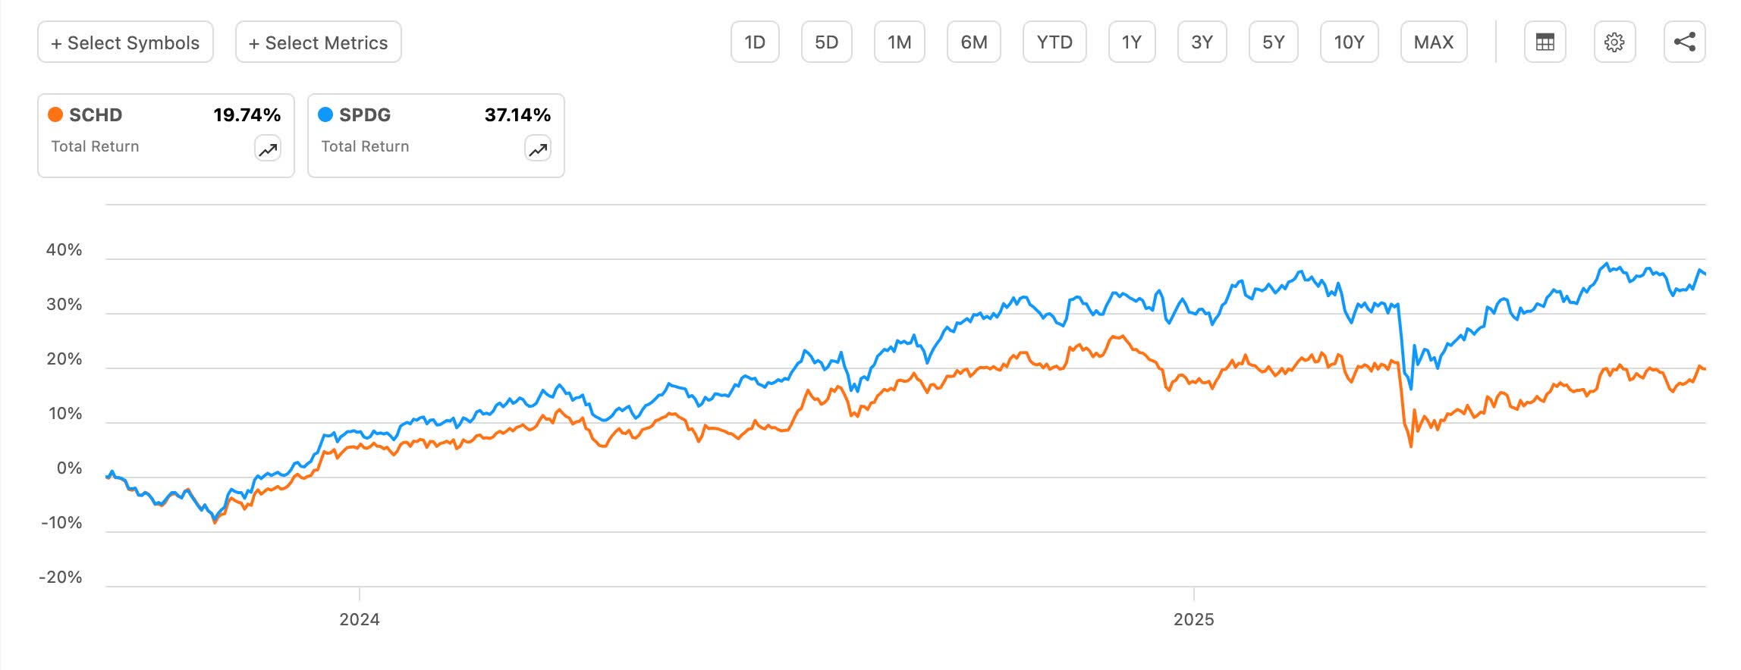Image resolution: width=1741 pixels, height=670 pixels.
Task: Switch to the 6M range
Action: 974,42
